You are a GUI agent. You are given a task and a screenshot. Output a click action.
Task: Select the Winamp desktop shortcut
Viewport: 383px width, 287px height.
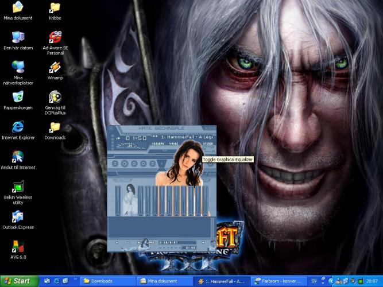pos(55,67)
